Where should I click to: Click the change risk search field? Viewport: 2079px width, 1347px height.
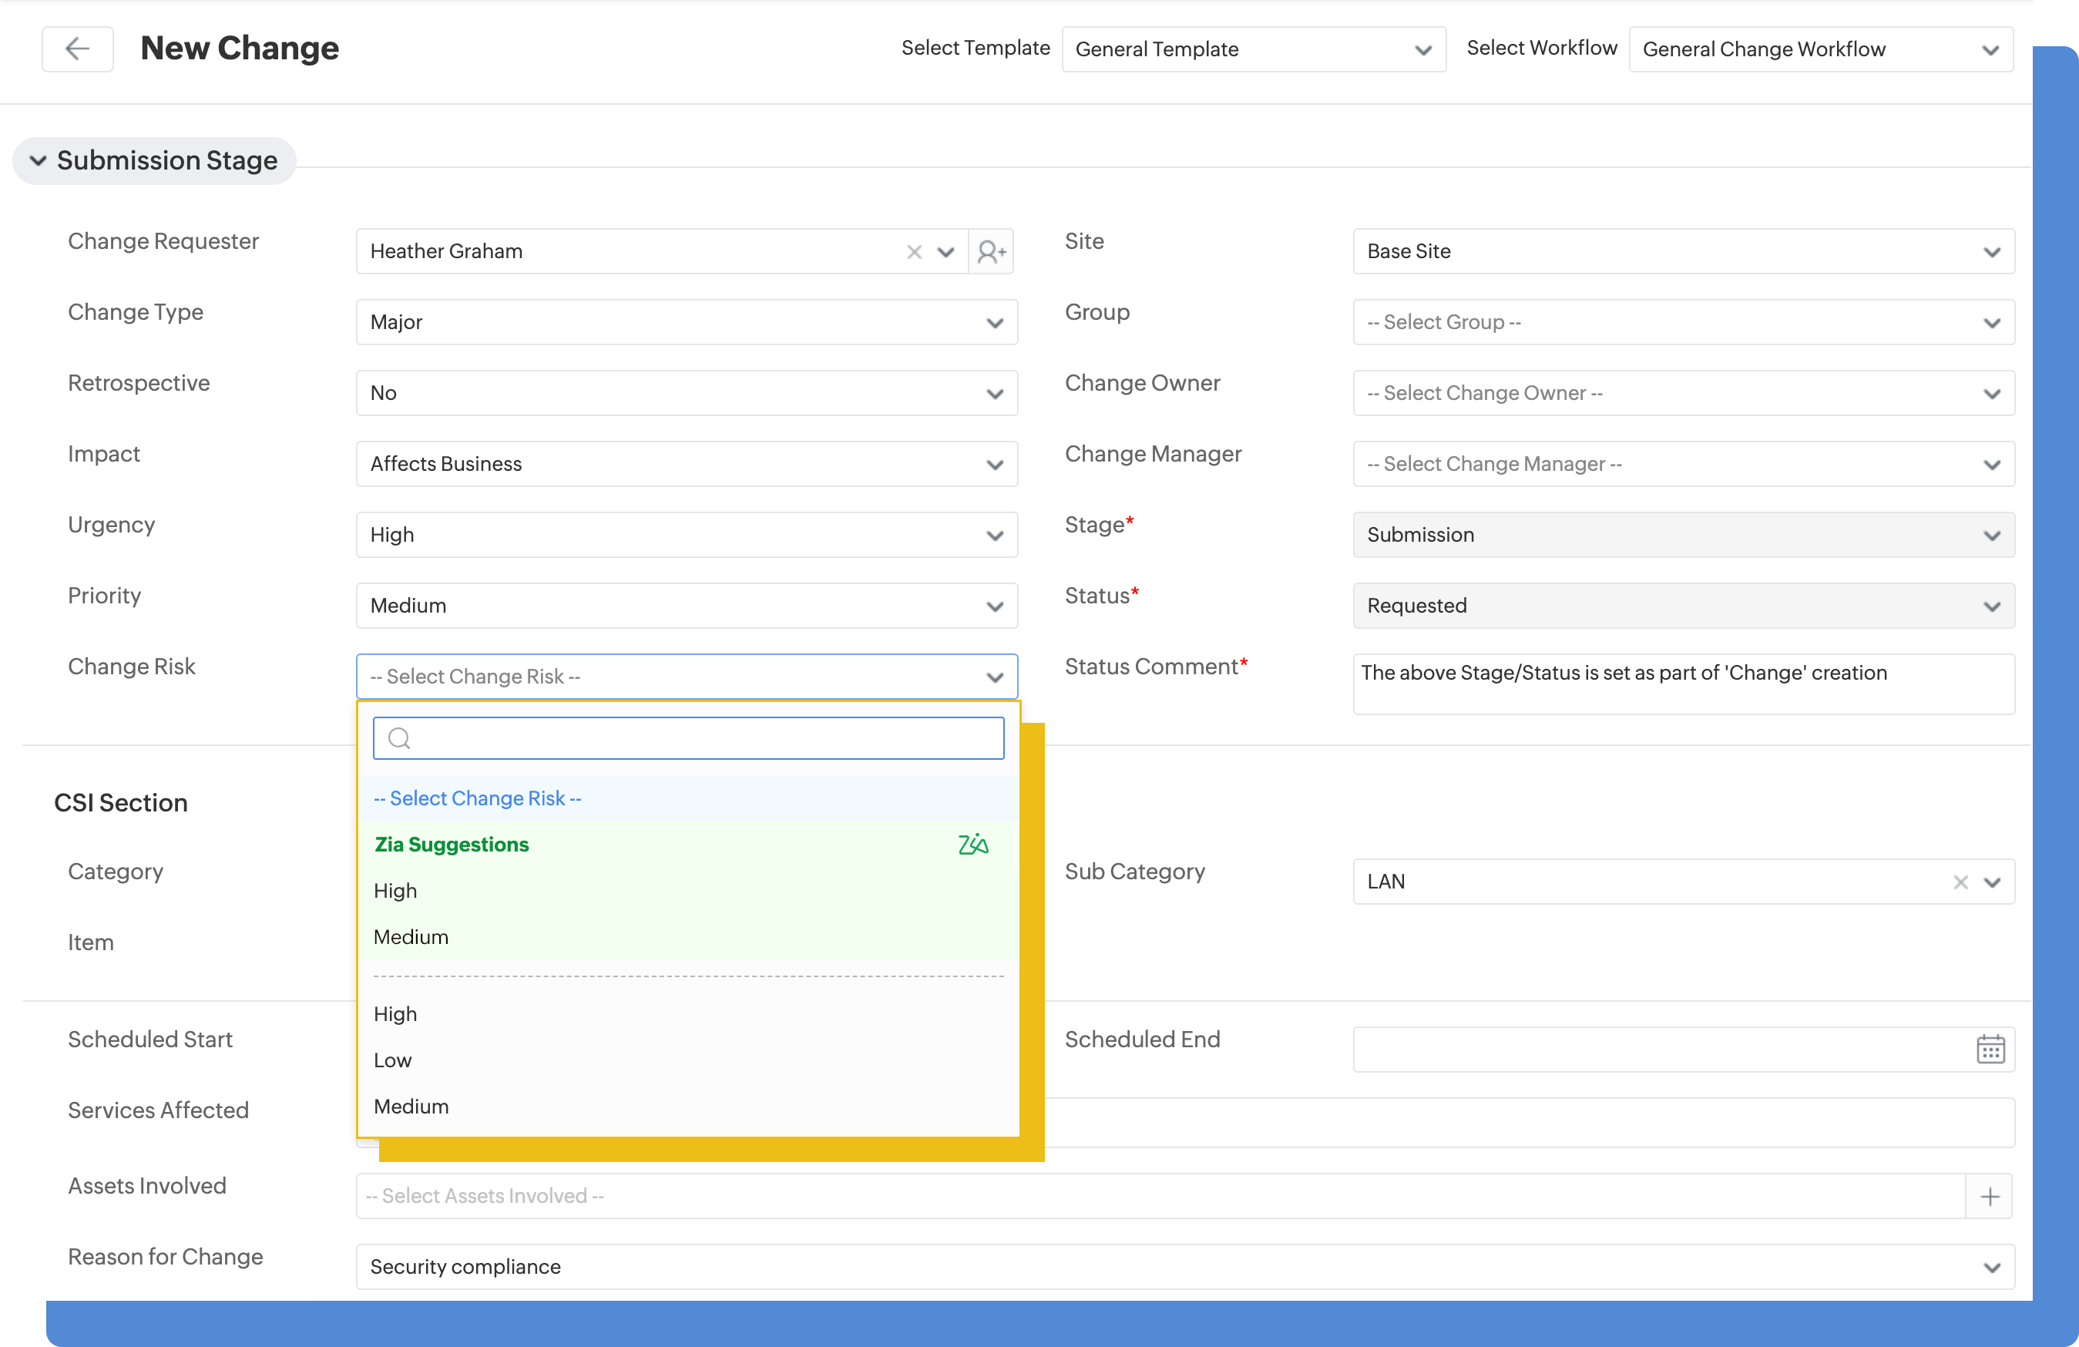click(x=699, y=739)
